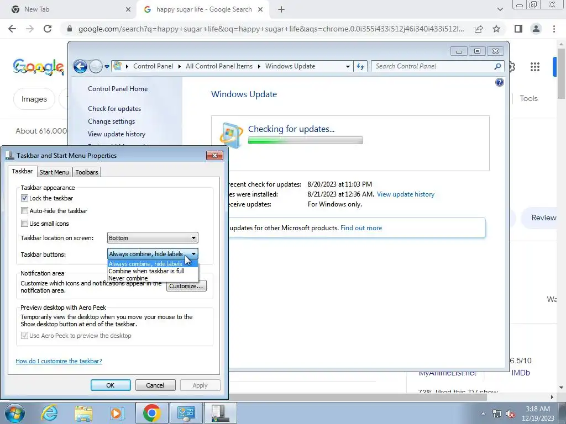Click OK in Taskbar Properties
This screenshot has height=424, width=566.
pos(111,385)
